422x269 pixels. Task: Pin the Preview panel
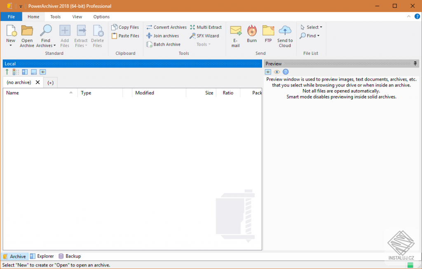415,63
